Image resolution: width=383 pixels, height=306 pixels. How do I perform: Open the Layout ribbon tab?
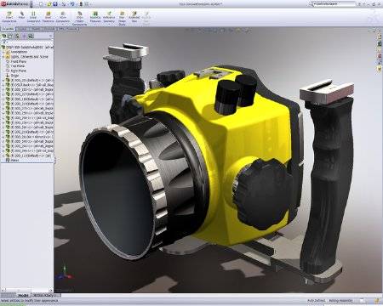tap(23, 29)
